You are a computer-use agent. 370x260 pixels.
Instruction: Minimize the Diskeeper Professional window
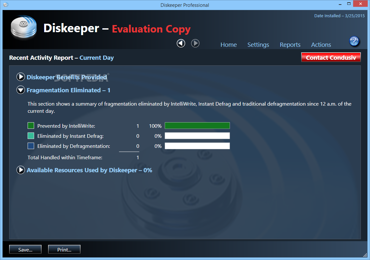tap(340, 4)
